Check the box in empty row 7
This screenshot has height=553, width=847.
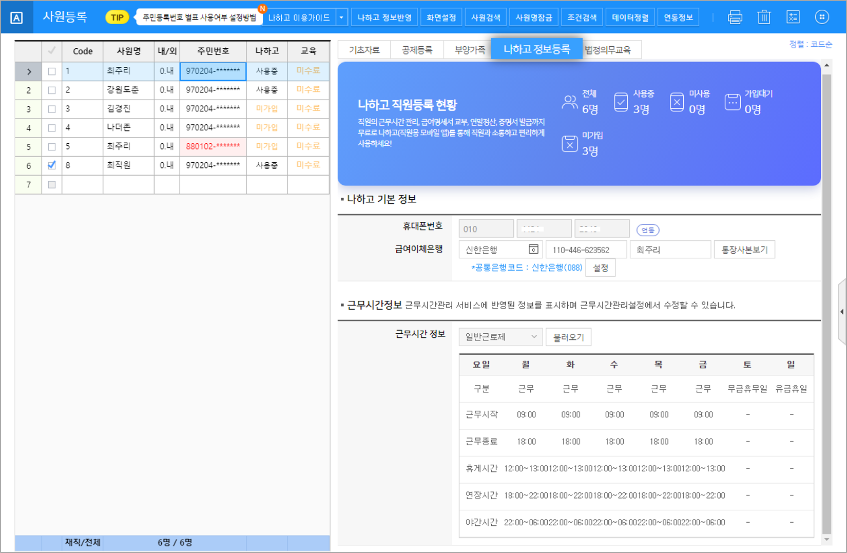click(52, 184)
